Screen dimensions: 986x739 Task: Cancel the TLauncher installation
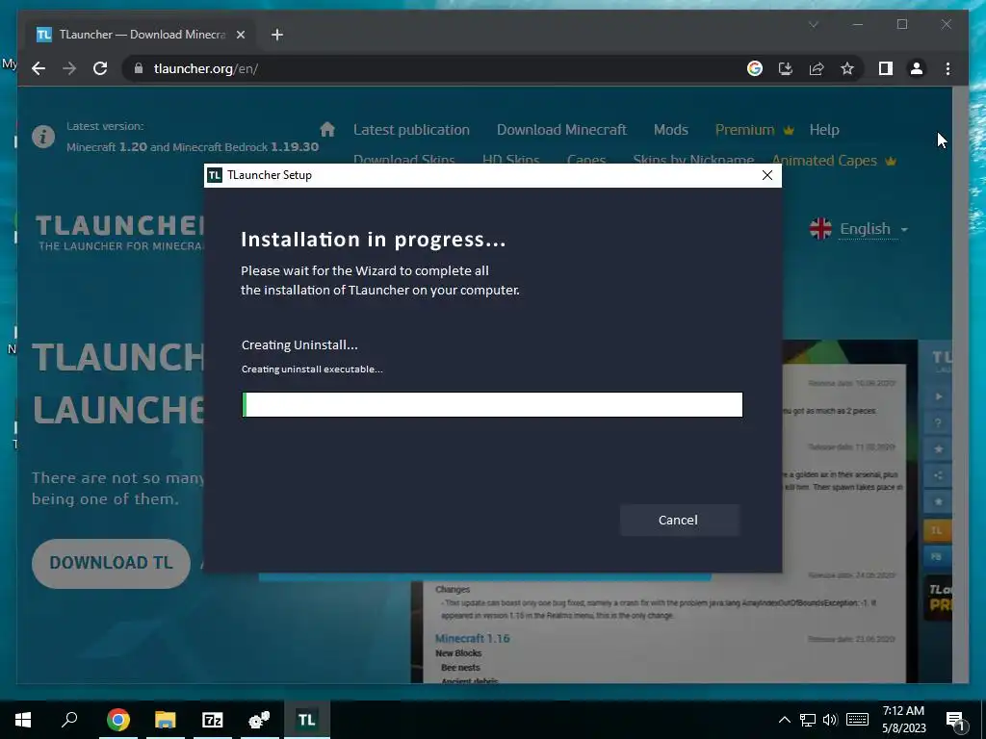[679, 520]
